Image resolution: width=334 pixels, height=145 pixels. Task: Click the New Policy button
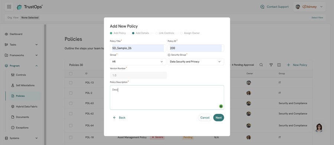pos(297,65)
